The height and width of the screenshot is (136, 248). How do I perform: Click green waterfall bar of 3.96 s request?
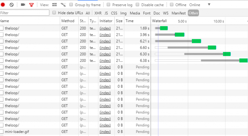click(180, 35)
